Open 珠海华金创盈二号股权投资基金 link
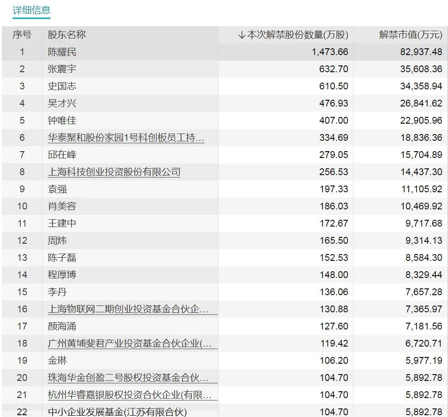448x417 pixels. (x=128, y=378)
